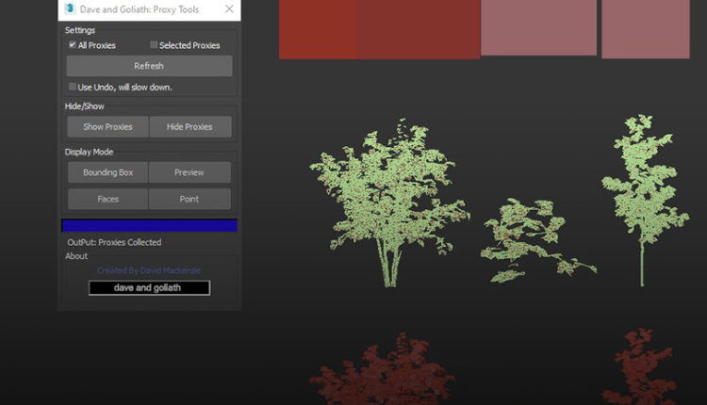Screen dimensions: 707x405
Task: Set display mode to Bounding Box
Action: pos(107,172)
